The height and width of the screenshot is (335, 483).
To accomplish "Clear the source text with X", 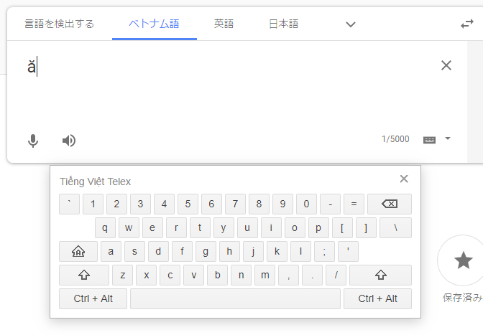I will pos(446,65).
